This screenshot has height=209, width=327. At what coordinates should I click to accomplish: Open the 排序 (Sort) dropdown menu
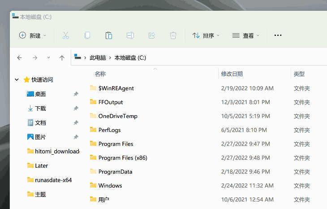click(206, 35)
